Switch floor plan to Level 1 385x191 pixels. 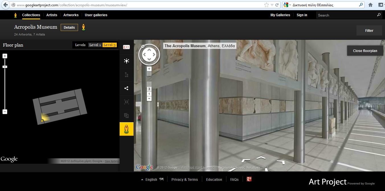(95, 45)
